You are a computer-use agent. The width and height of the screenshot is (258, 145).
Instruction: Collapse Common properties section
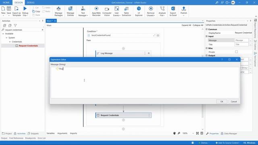coord(207,29)
